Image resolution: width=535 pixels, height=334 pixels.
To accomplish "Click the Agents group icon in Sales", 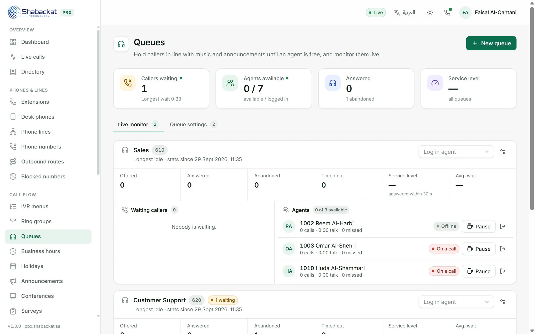I will click(x=286, y=210).
